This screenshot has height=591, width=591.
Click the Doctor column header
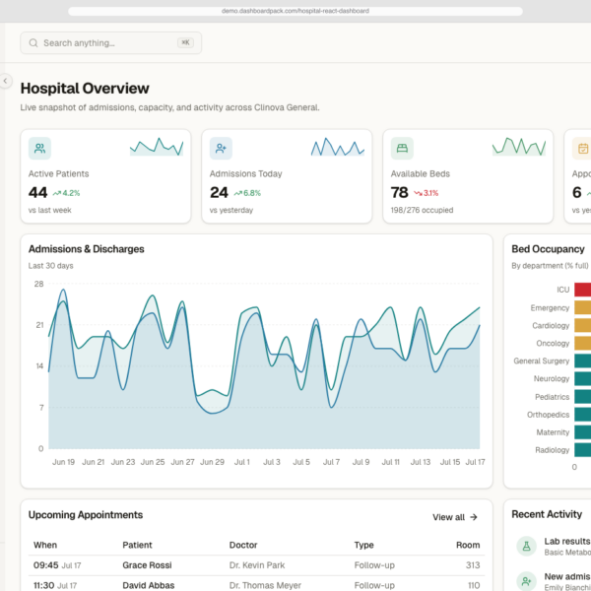(x=243, y=545)
